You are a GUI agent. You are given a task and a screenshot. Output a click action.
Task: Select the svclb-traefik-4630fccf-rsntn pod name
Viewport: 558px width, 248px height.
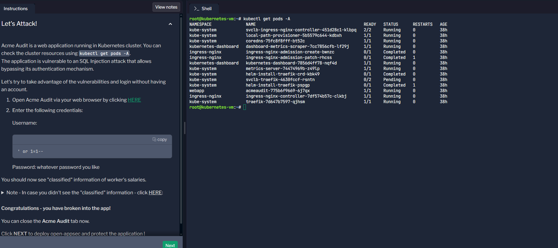click(280, 79)
